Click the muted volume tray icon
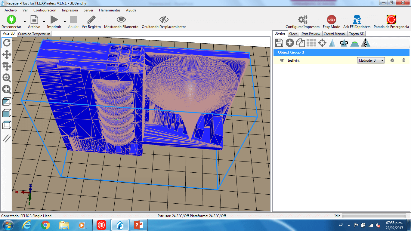 coord(378,225)
